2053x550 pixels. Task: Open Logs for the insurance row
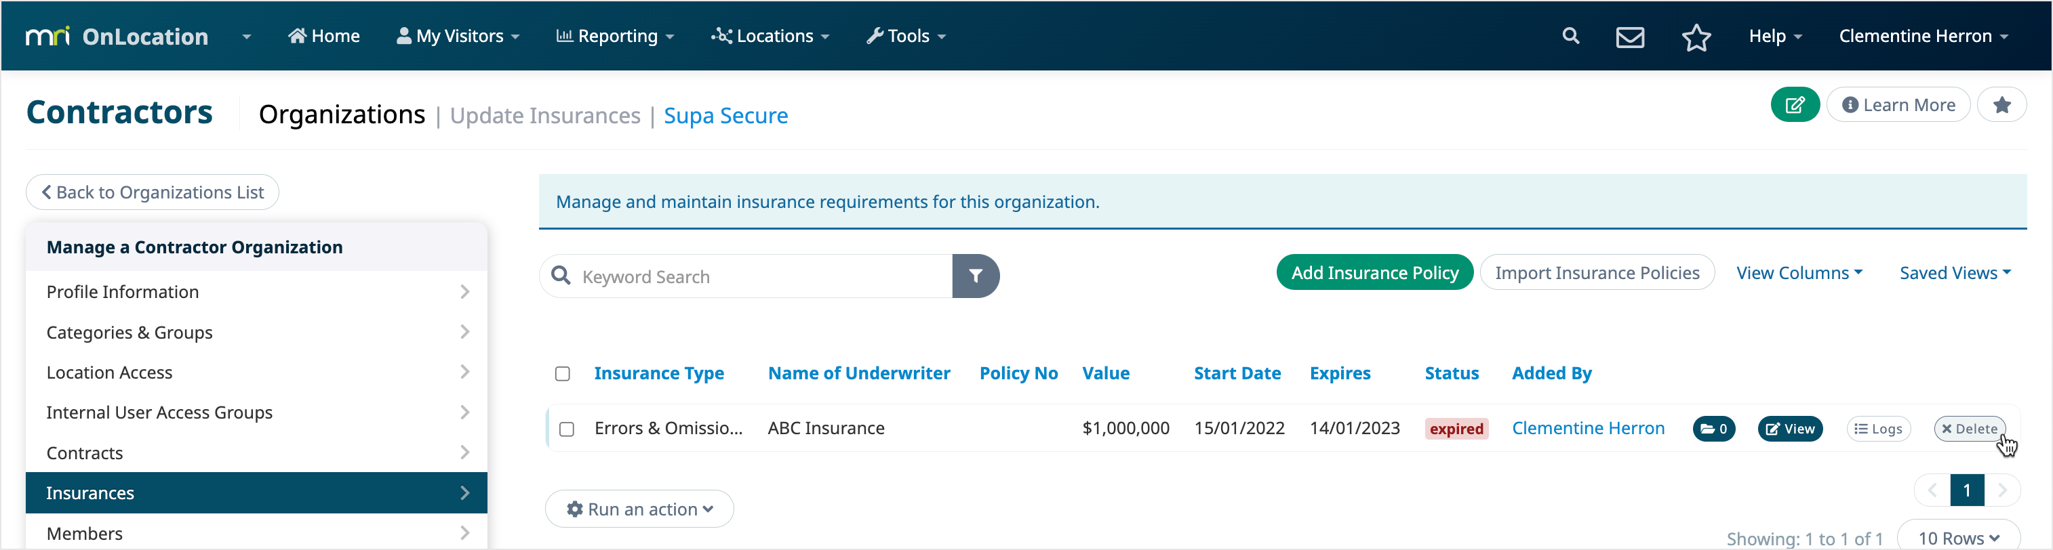(x=1877, y=428)
